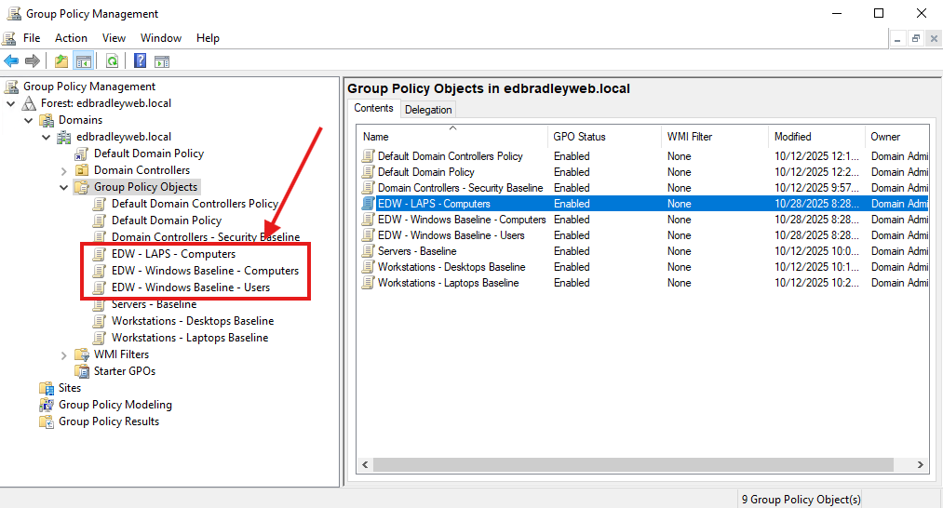Select EDW - LAPS - Computers in tree
The width and height of the screenshot is (943, 508).
tap(173, 254)
